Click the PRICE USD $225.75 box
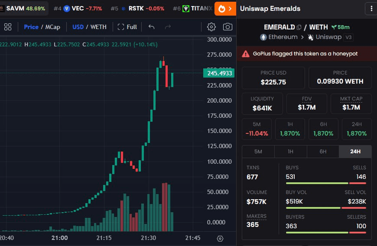The height and width of the screenshot is (246, 377). click(x=273, y=78)
